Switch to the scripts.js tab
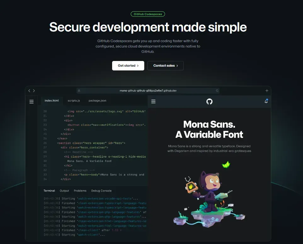303x244 pixels. [x=73, y=100]
